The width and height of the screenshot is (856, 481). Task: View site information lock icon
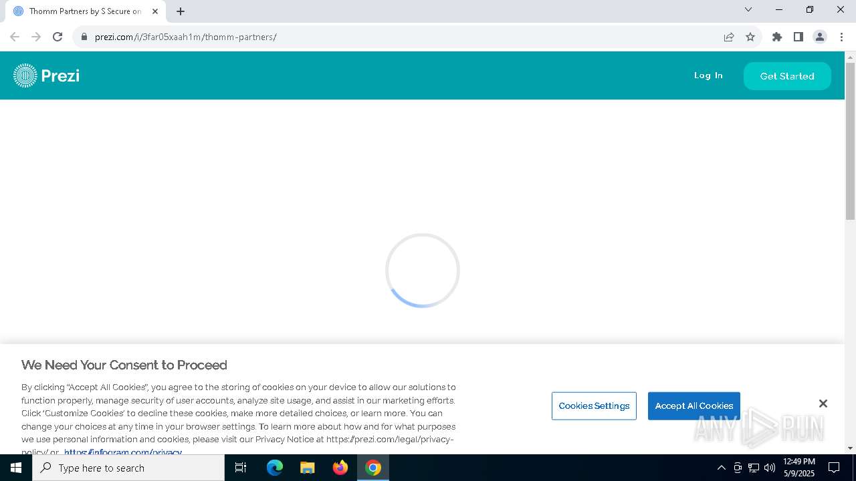(84, 37)
